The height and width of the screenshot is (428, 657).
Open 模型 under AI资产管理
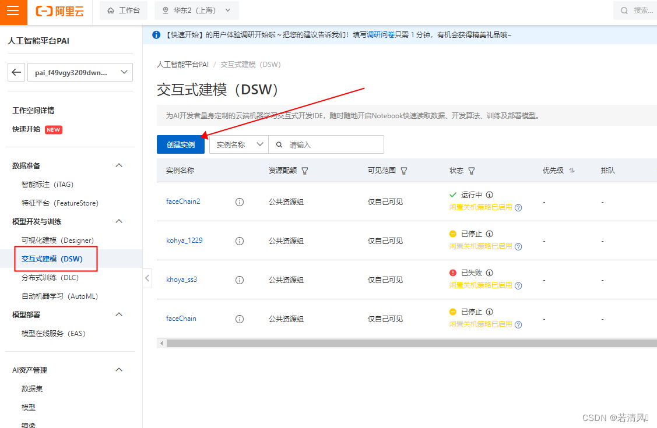[x=28, y=408]
